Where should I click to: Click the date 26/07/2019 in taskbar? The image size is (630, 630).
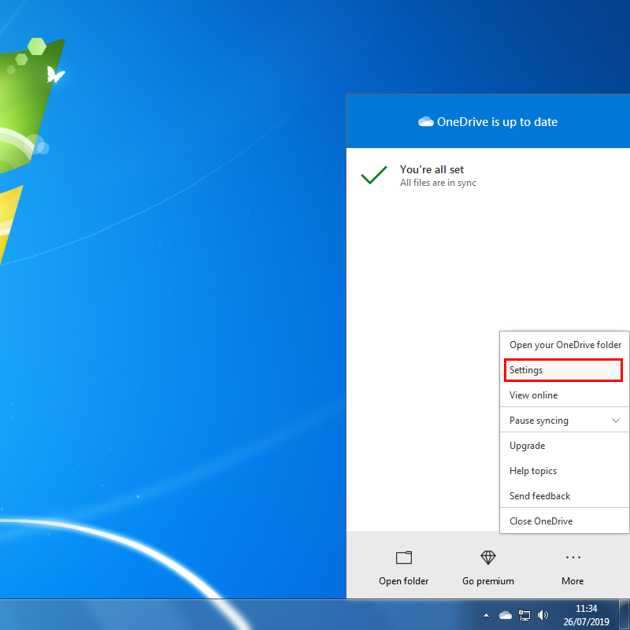[586, 621]
